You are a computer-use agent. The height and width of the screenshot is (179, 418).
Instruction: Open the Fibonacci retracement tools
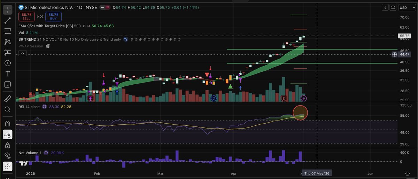pyautogui.click(x=7, y=31)
